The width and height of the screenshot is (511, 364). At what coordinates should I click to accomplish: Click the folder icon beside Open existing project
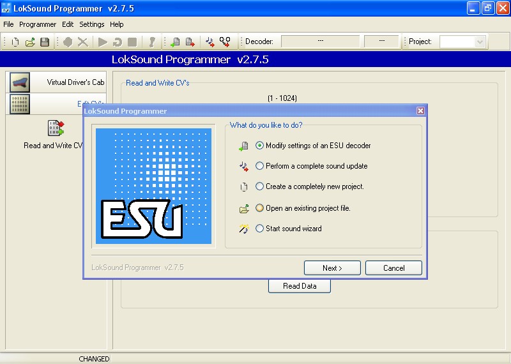click(244, 209)
